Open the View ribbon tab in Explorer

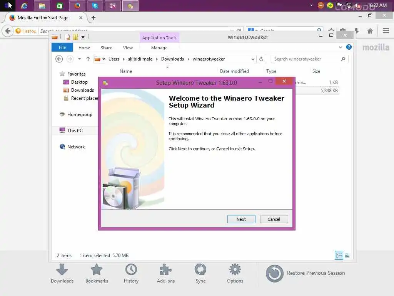pos(128,47)
